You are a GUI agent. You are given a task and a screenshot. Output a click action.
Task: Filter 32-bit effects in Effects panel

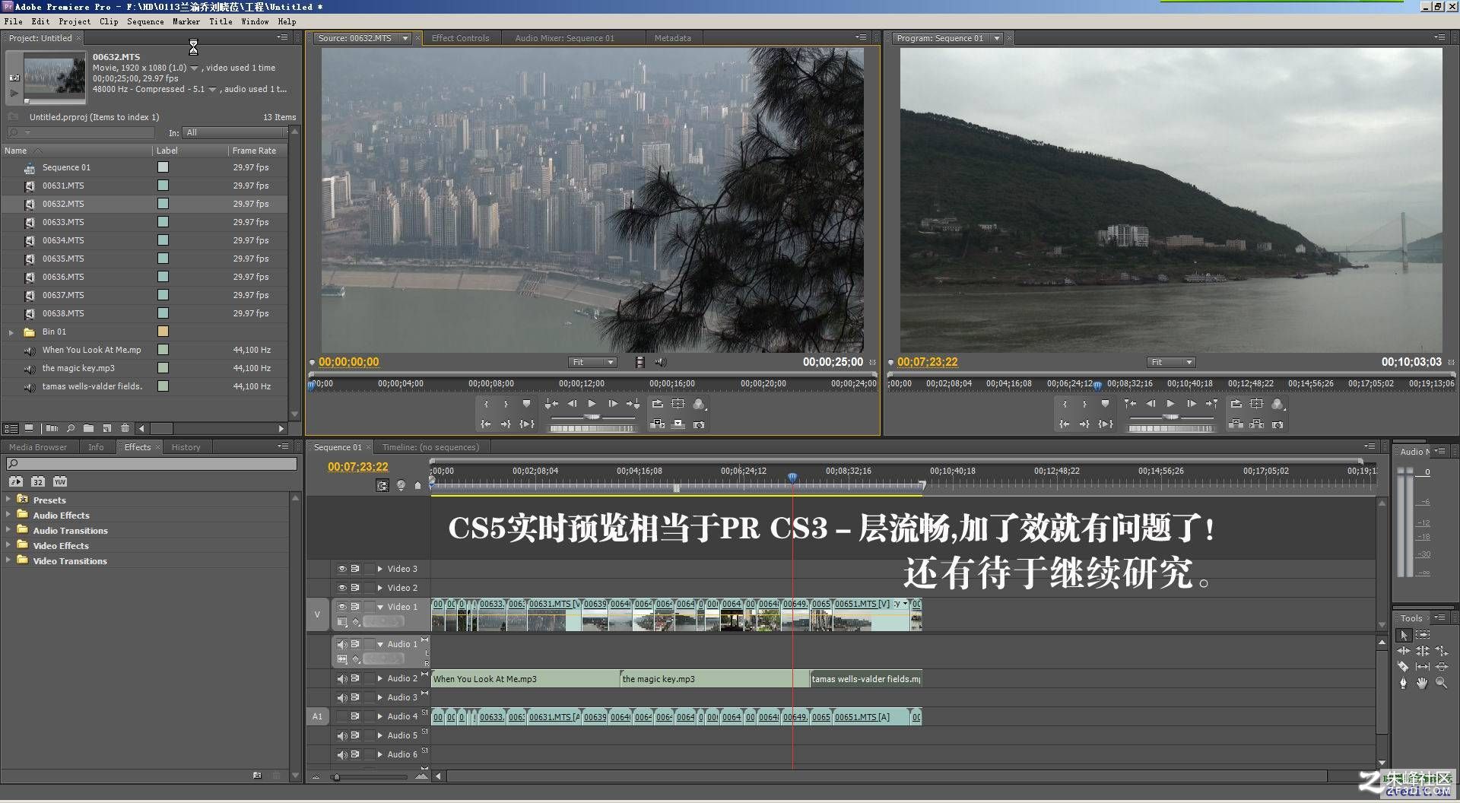pyautogui.click(x=38, y=481)
